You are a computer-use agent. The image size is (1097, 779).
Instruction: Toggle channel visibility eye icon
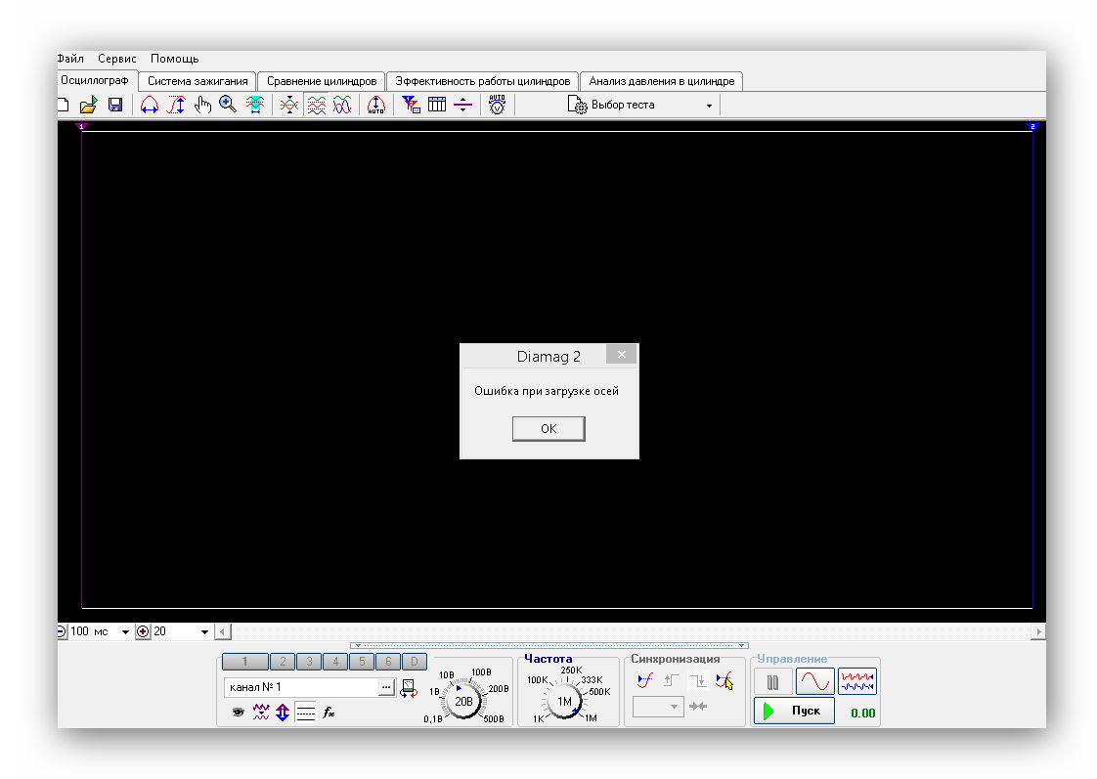point(238,713)
